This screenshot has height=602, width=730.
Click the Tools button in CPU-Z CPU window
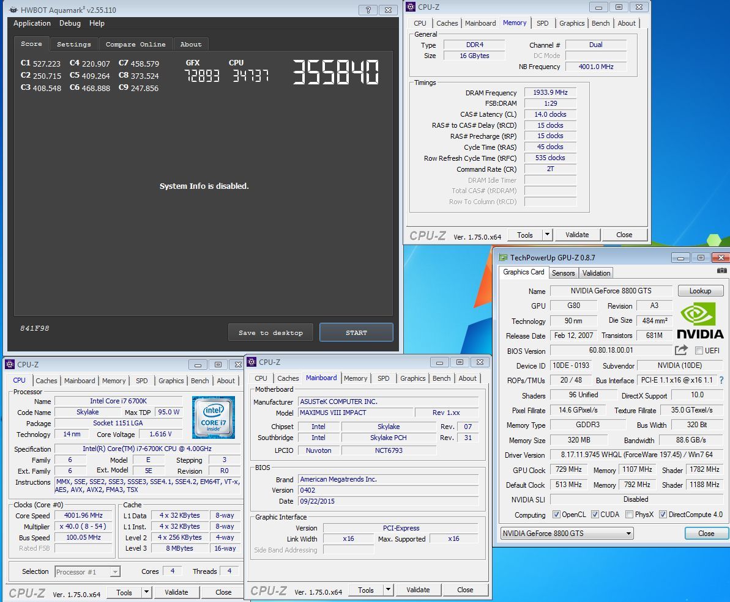pyautogui.click(x=124, y=592)
